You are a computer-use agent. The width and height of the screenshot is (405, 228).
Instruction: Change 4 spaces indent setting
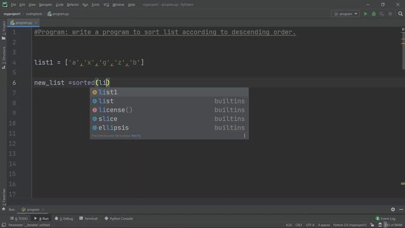tap(324, 225)
